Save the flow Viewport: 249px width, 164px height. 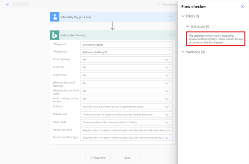[127, 158]
